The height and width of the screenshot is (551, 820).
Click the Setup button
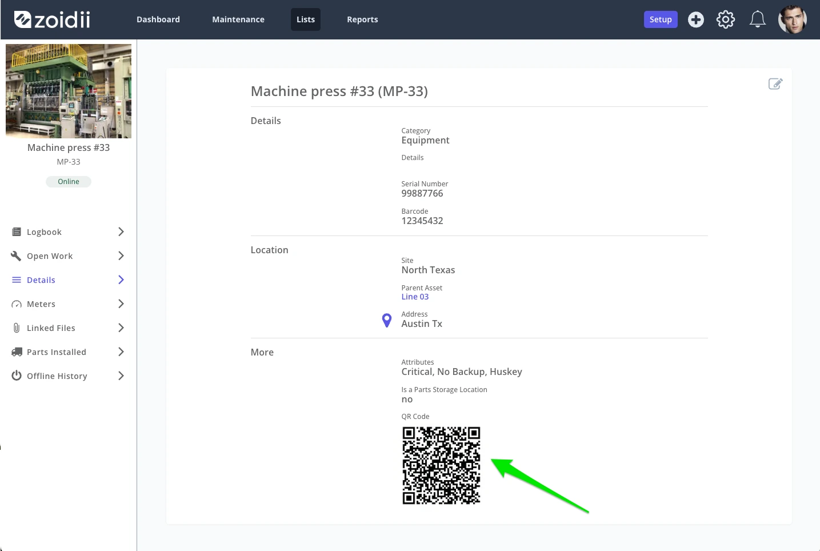point(661,19)
